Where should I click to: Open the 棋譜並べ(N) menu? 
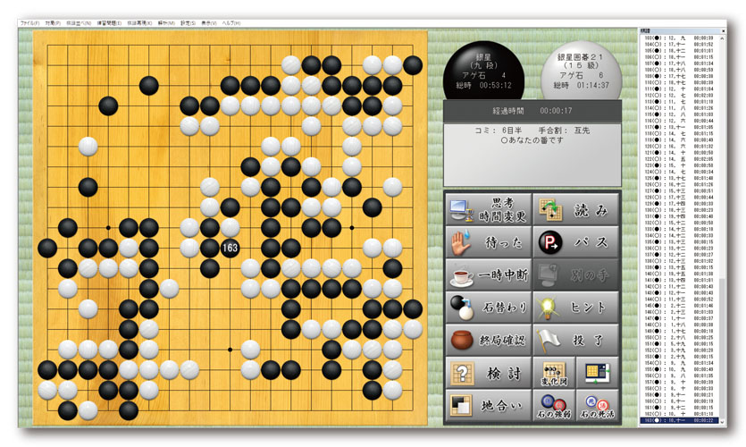coord(79,23)
